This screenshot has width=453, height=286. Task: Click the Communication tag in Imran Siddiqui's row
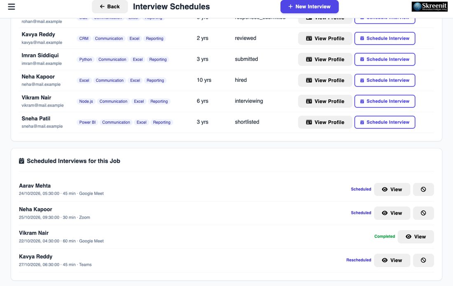click(x=112, y=60)
